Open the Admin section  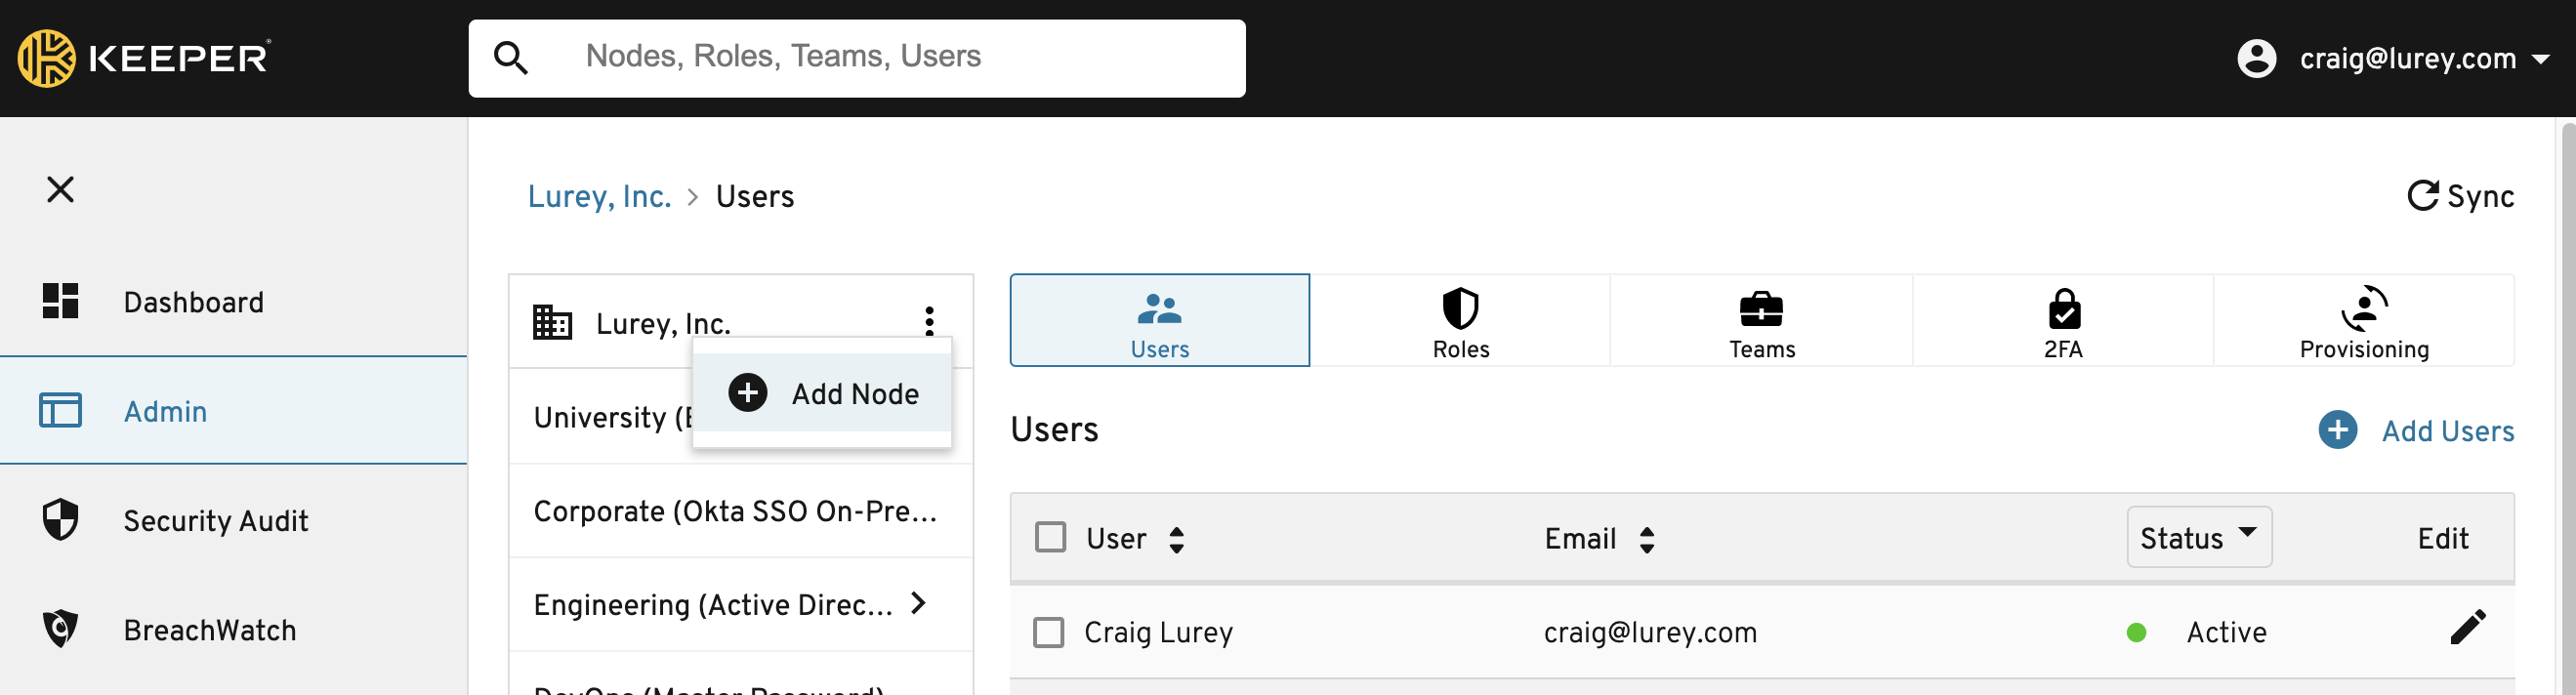pos(234,410)
